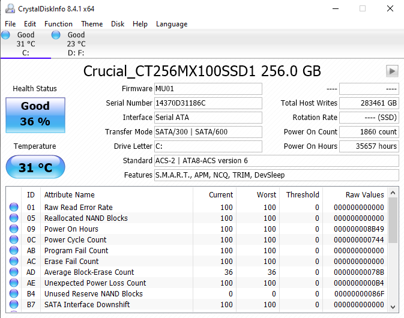
Task: Click the attribute list scroll down arrow
Action: click(x=393, y=307)
